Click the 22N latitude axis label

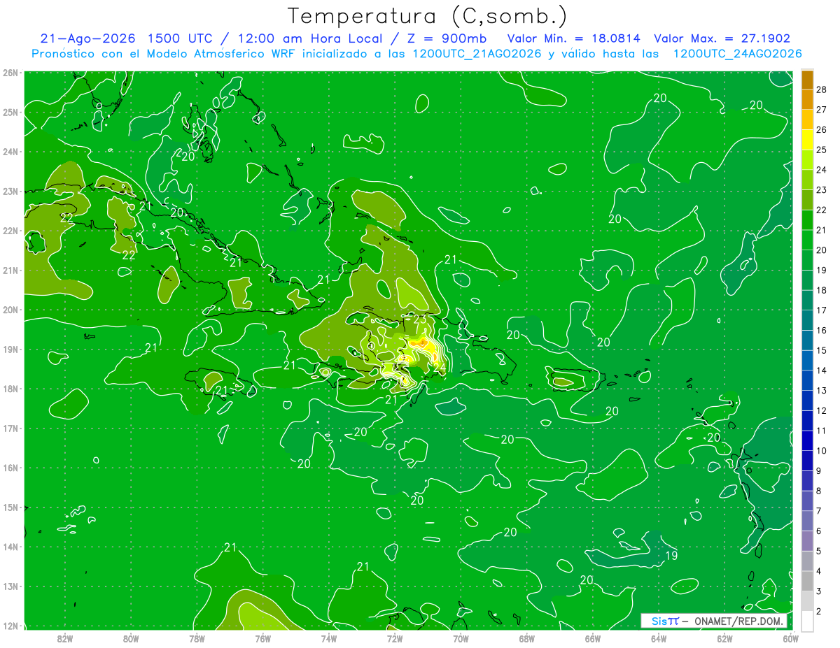(x=10, y=231)
